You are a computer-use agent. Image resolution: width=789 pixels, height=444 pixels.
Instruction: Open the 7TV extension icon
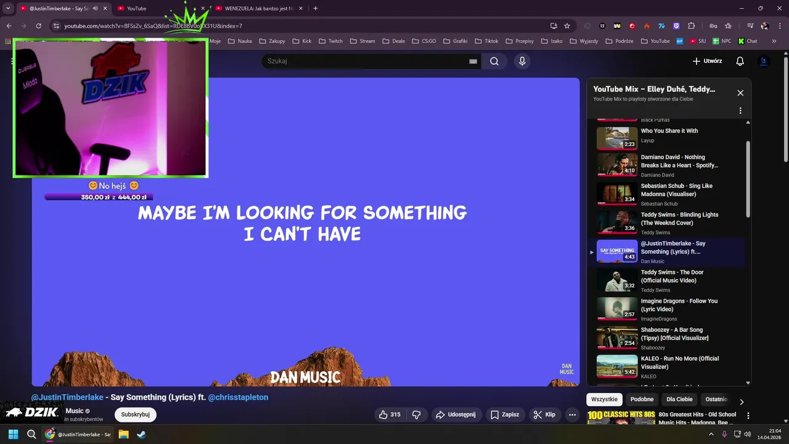tap(661, 26)
